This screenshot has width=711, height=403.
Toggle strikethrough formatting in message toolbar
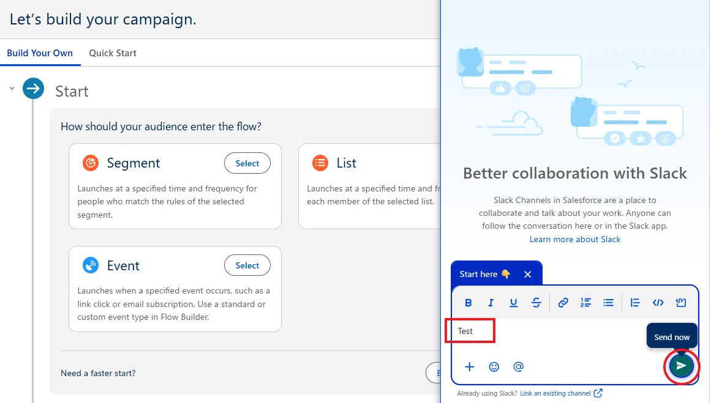(536, 303)
